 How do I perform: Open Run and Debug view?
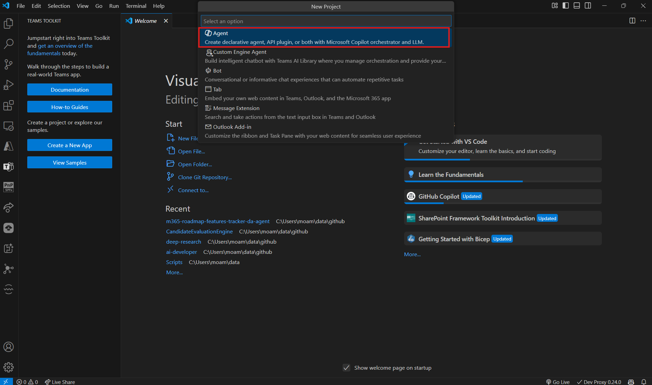tap(9, 85)
